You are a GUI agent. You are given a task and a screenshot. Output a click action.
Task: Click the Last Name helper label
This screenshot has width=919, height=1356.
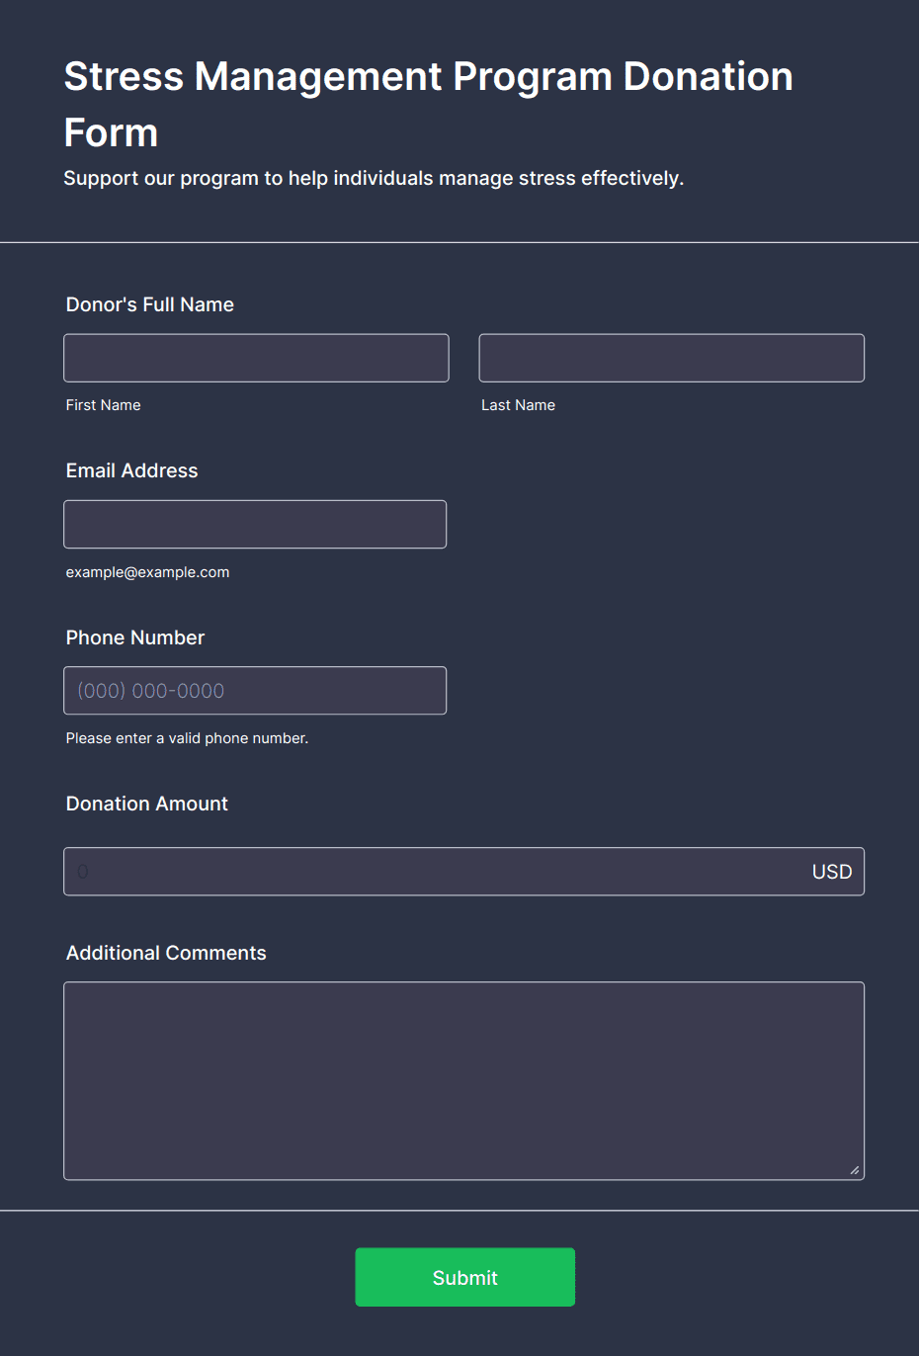pos(518,404)
